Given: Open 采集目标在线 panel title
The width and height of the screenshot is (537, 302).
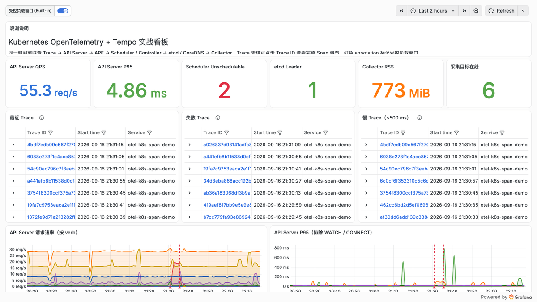Looking at the screenshot, I should pyautogui.click(x=465, y=67).
